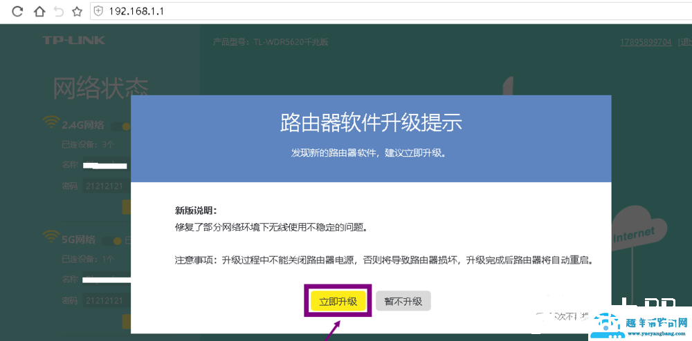Select the 新版说明 label in dialog

pos(196,211)
